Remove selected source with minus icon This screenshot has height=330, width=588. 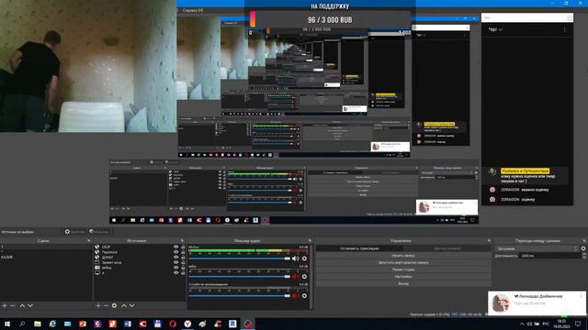click(x=107, y=305)
